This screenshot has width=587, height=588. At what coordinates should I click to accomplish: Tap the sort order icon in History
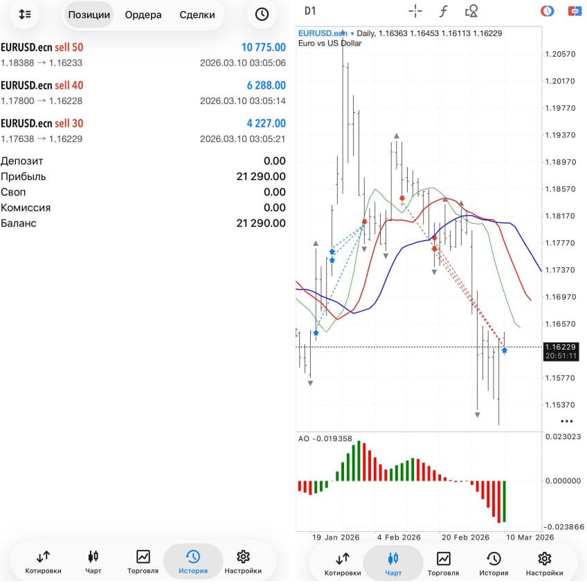(25, 15)
